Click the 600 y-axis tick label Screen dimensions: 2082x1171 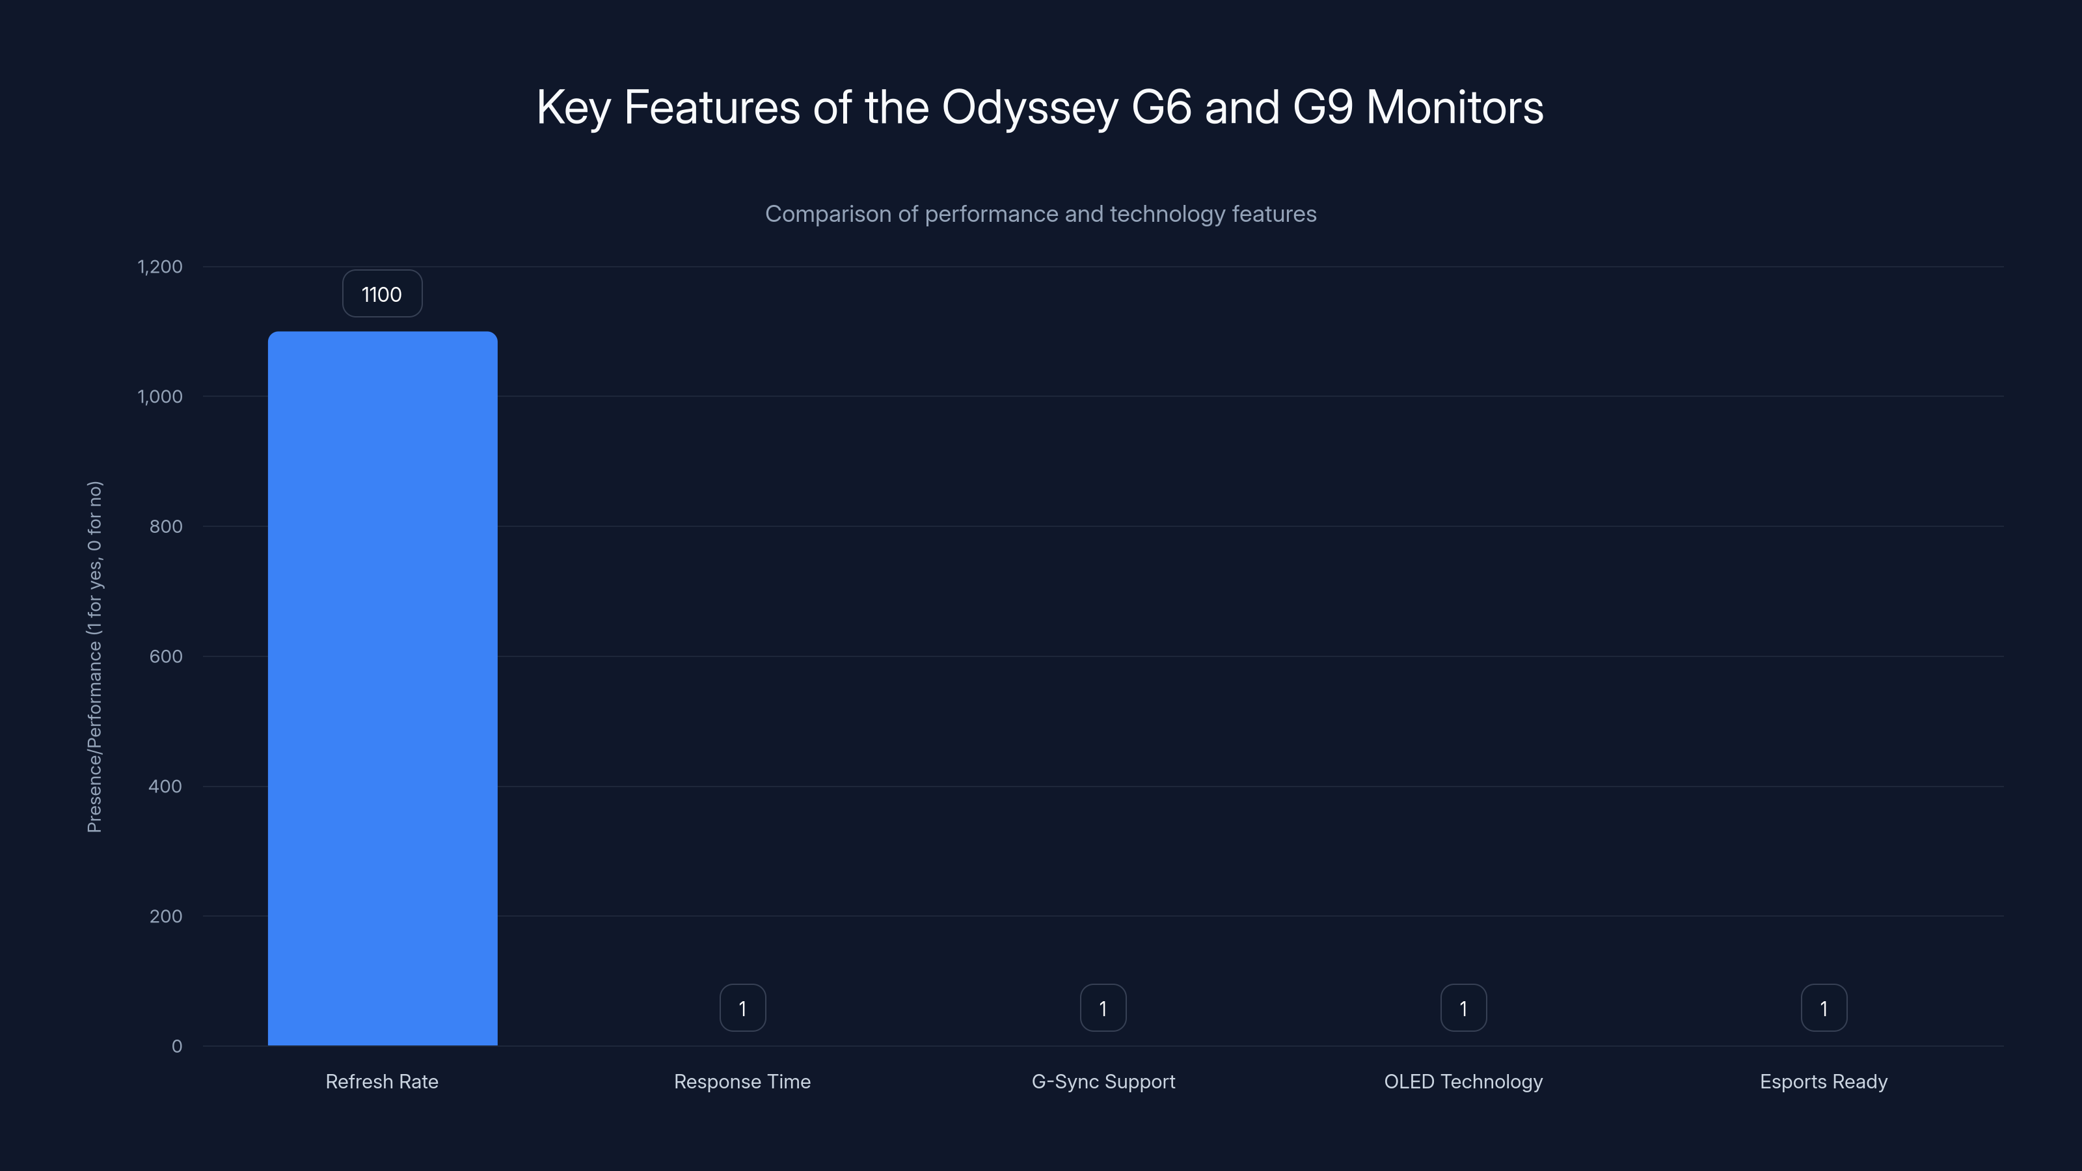pyautogui.click(x=166, y=656)
